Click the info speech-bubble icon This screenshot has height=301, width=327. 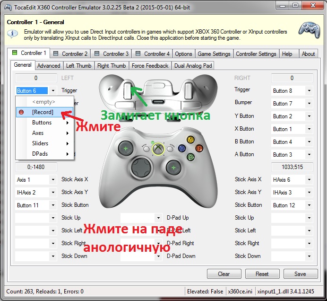coord(13,34)
